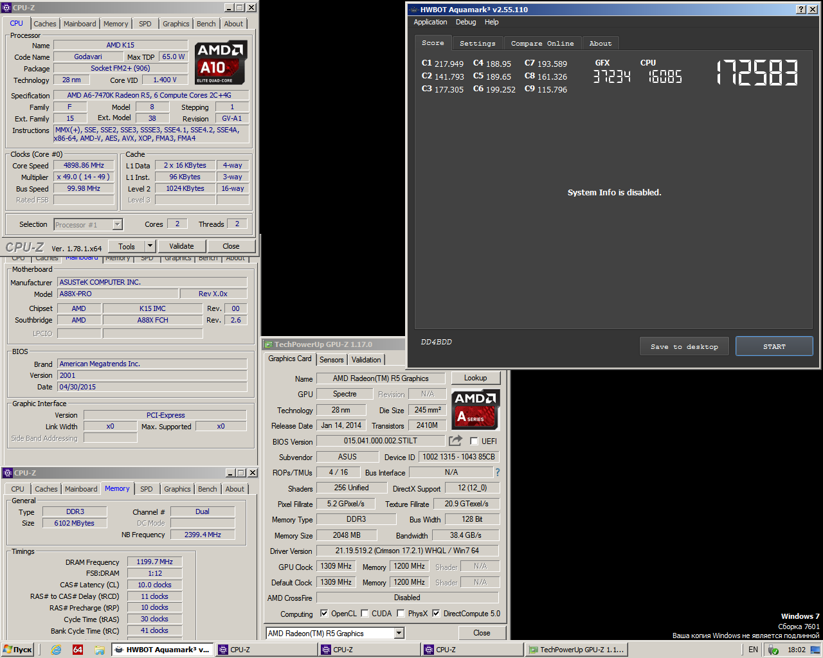Open the AIDA64 red 64 taskbar icon
Screen dimensions: 823x658
click(78, 650)
